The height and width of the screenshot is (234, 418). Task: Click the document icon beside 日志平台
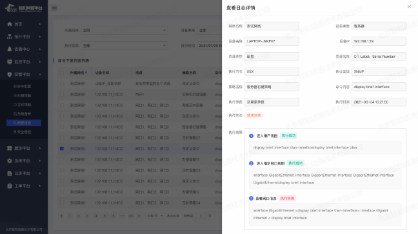(10, 173)
